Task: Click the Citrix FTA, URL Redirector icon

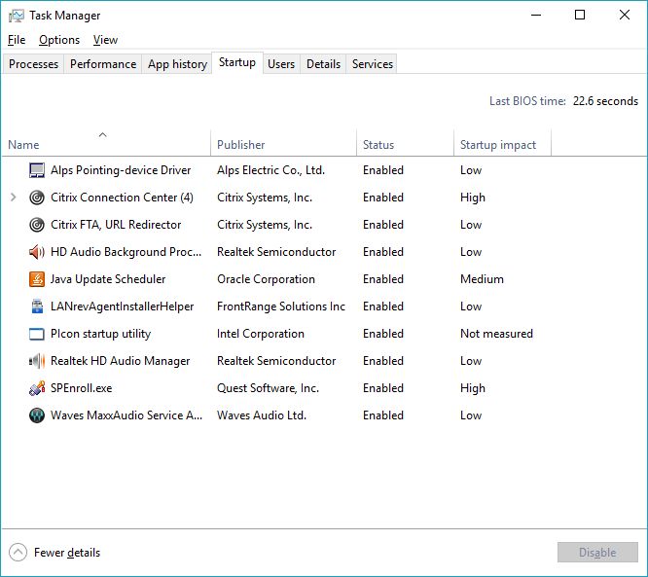Action: pyautogui.click(x=37, y=225)
